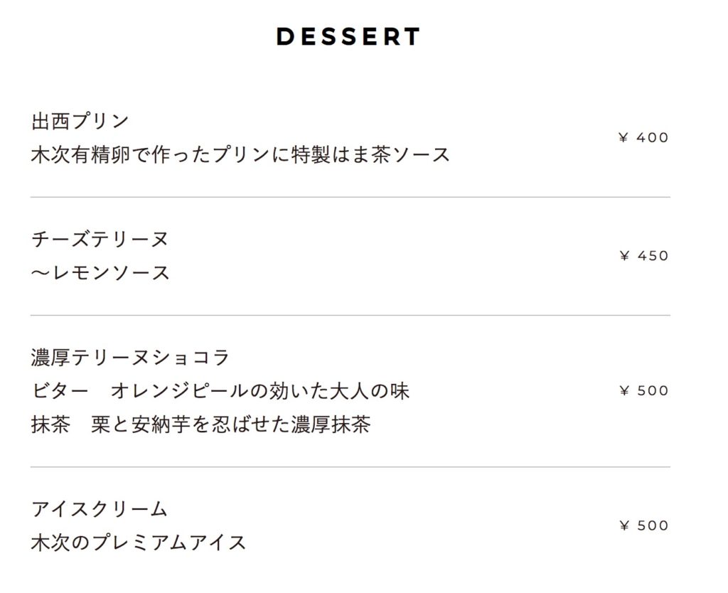Click the yen symbol beside 450
This screenshot has width=728, height=593.
(x=625, y=256)
